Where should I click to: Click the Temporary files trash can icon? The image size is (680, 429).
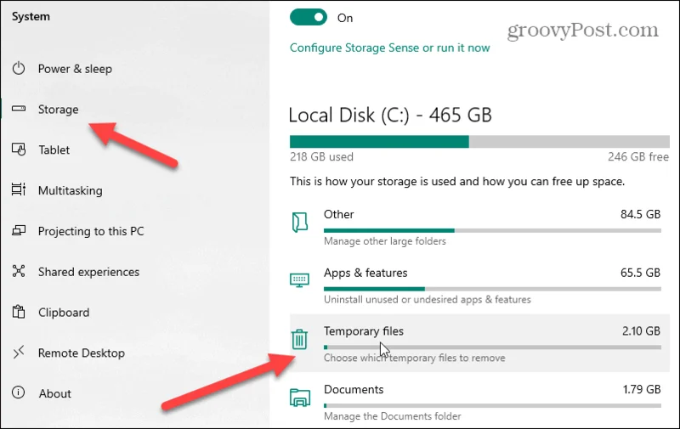pyautogui.click(x=299, y=339)
